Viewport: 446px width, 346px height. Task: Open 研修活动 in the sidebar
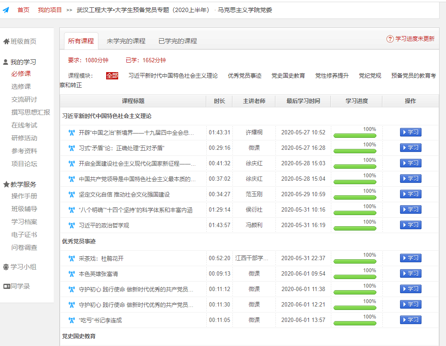click(x=24, y=138)
